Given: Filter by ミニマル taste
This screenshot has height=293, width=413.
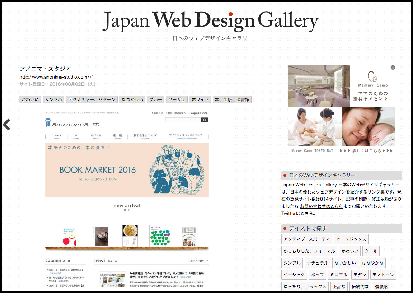Looking at the screenshot, I should [339, 275].
